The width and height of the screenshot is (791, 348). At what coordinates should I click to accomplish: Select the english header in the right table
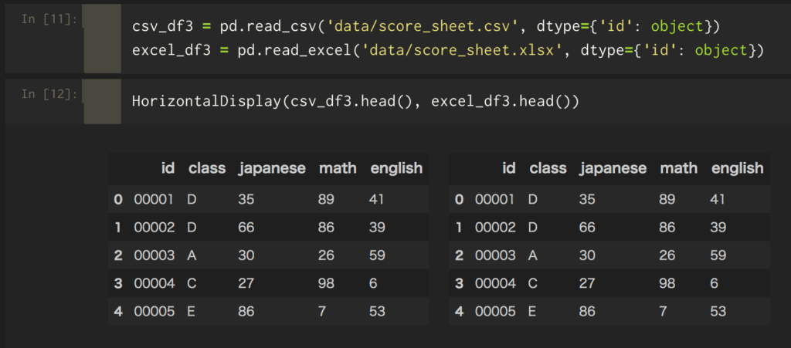coord(738,169)
